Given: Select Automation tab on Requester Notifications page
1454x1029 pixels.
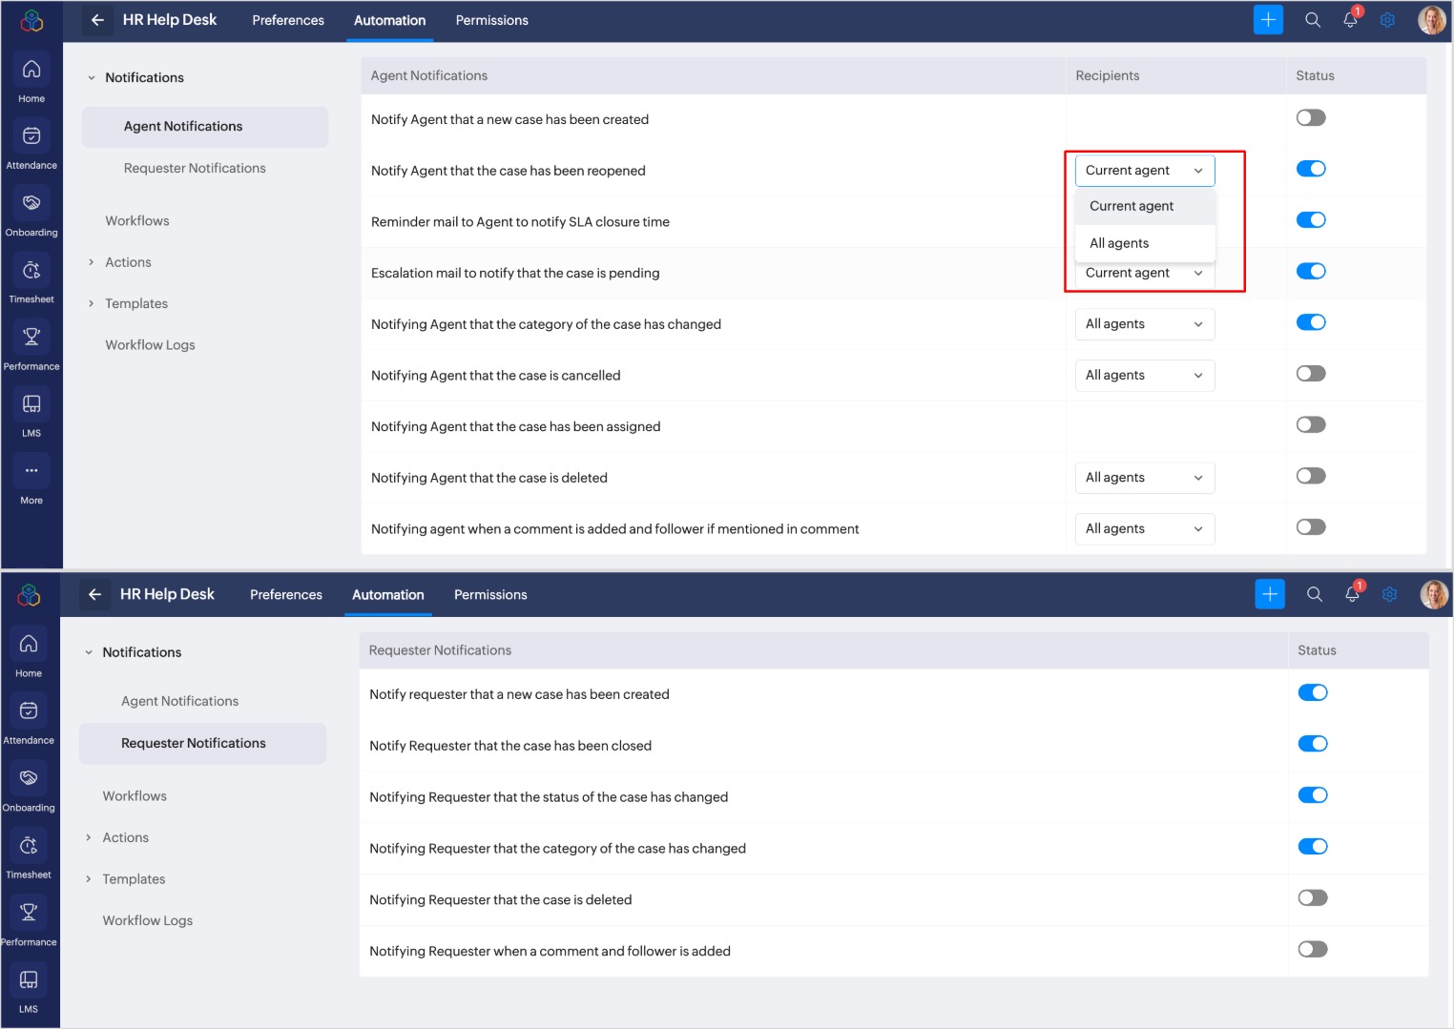Looking at the screenshot, I should point(388,595).
